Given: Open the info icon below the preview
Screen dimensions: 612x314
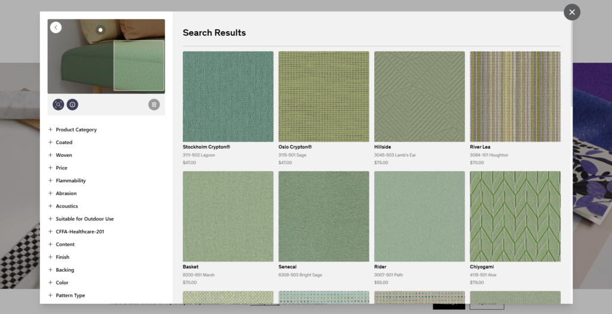Looking at the screenshot, I should [x=72, y=104].
